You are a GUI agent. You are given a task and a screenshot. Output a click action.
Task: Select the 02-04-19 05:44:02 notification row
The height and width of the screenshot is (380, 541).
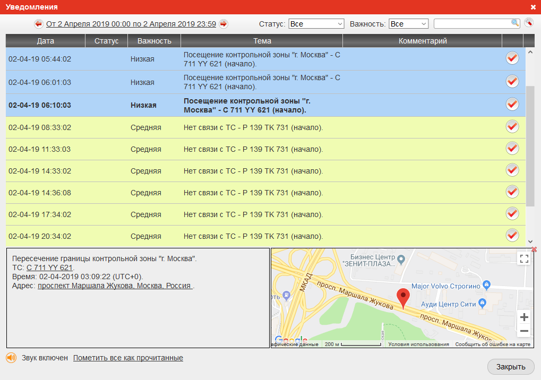(265, 59)
